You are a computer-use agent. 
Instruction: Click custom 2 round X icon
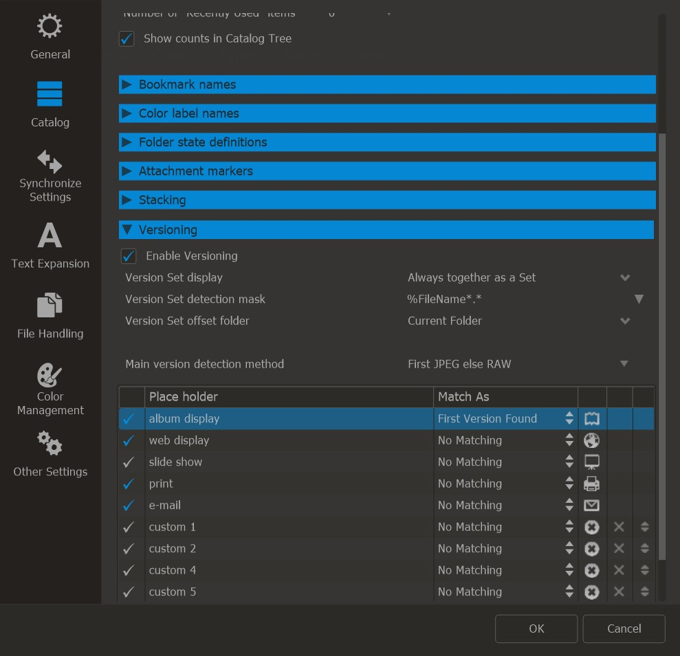coord(591,549)
